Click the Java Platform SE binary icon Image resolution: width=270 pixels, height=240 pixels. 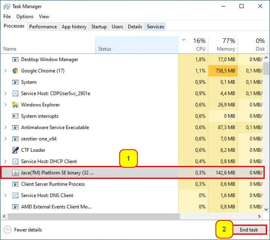pyautogui.click(x=15, y=173)
